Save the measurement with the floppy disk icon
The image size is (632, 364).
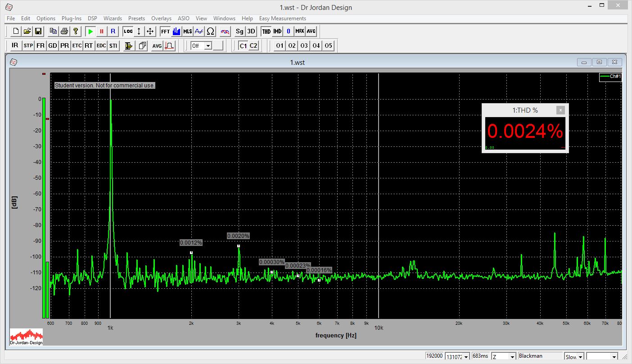pyautogui.click(x=38, y=31)
